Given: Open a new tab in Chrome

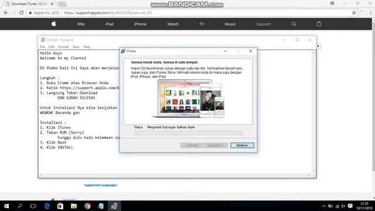Looking at the screenshot, I should tap(63, 4).
